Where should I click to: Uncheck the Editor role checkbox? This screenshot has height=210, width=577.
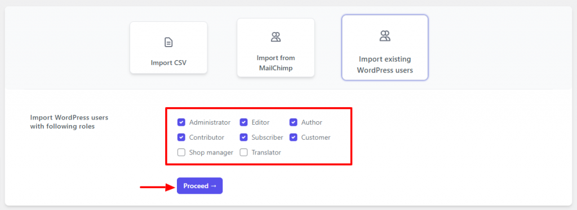[243, 122]
